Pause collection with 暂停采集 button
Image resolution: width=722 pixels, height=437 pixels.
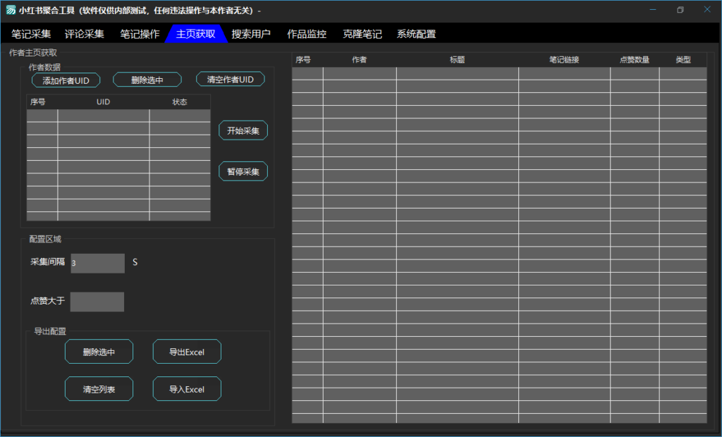243,171
